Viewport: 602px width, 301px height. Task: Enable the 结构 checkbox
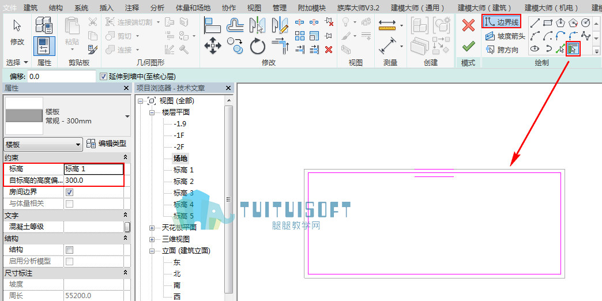pyautogui.click(x=70, y=250)
